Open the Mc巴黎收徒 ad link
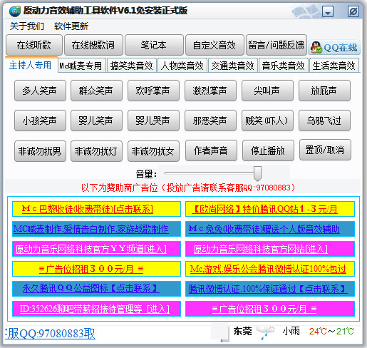367x348 pixels. click(x=88, y=209)
